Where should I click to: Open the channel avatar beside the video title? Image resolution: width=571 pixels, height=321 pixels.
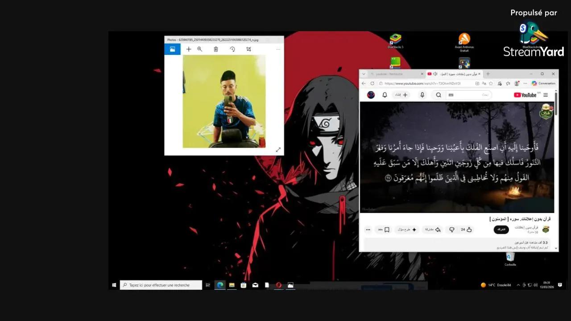pyautogui.click(x=546, y=229)
